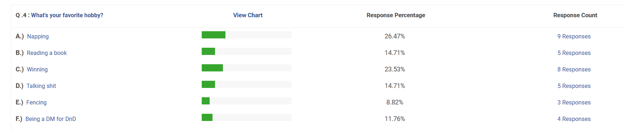Open the View Chart link
This screenshot has height=131, width=626.
[x=248, y=15]
